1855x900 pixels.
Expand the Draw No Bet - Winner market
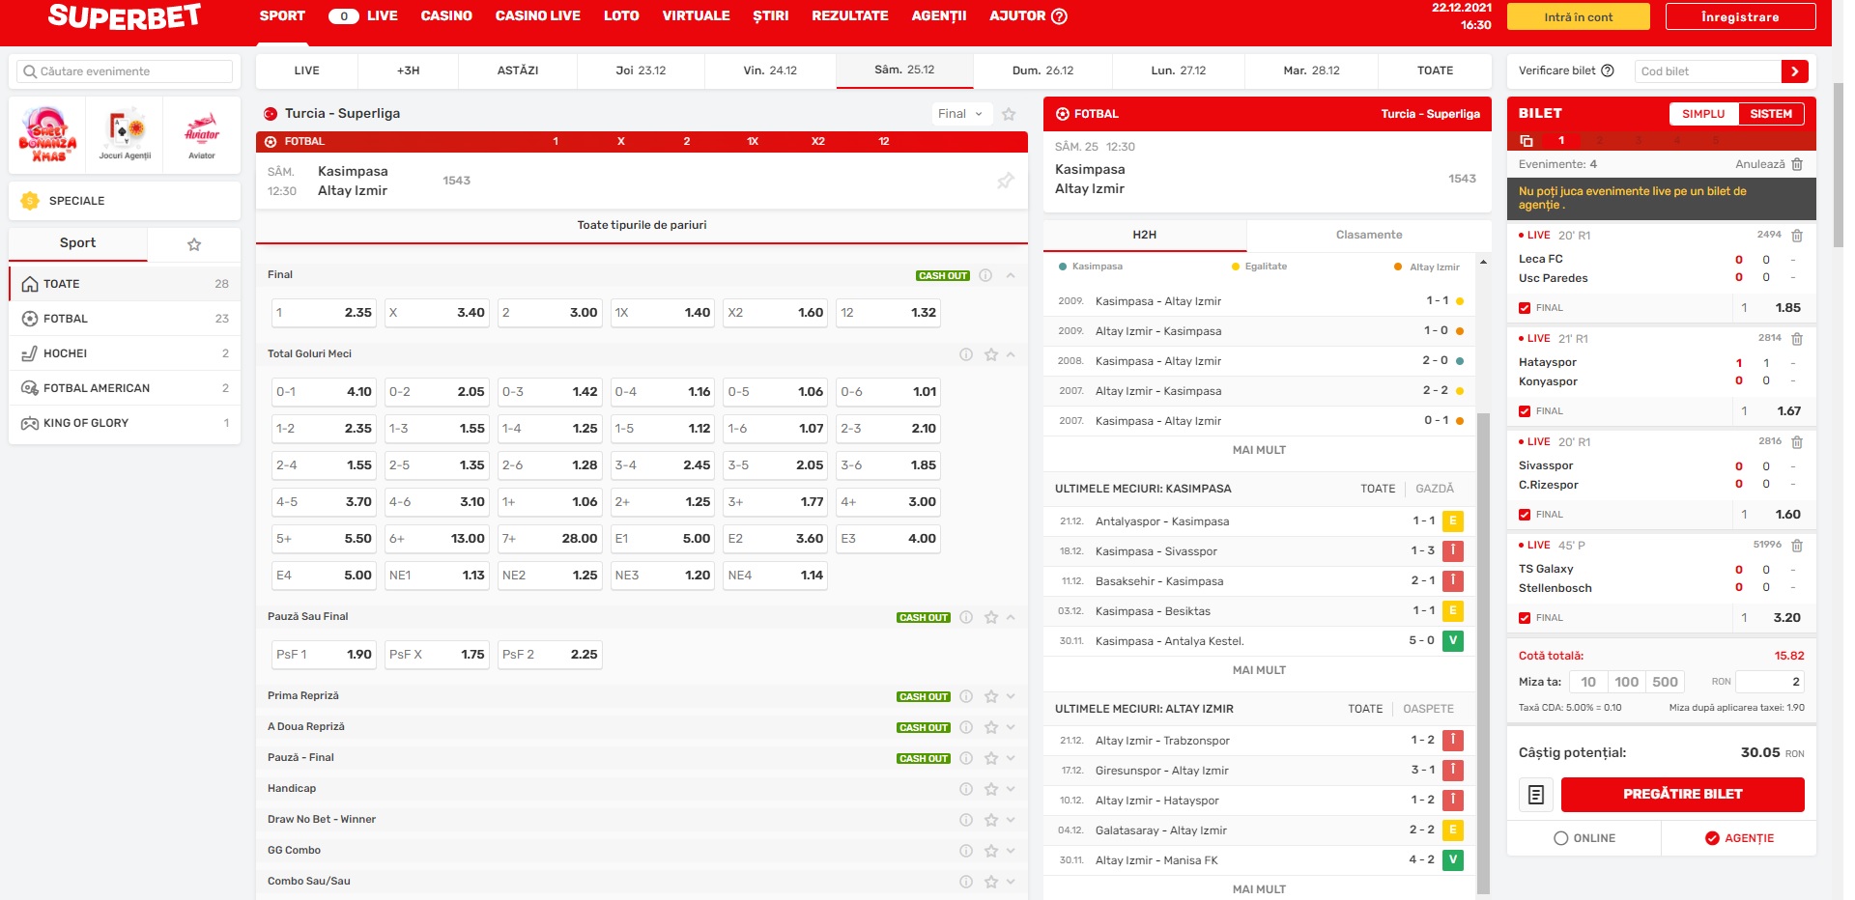[1011, 820]
